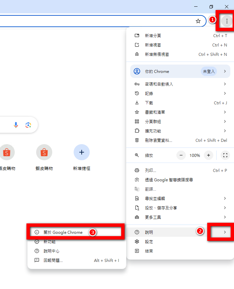Viewport: 234px width, 289px height.
Task: Expand 分頁群組 submenu arrow
Action: coord(225,121)
